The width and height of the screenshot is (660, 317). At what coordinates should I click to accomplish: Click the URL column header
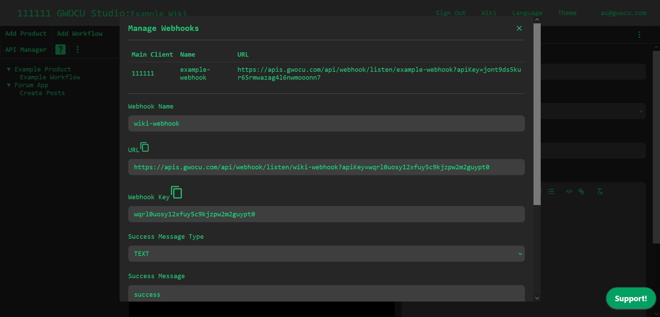click(243, 55)
